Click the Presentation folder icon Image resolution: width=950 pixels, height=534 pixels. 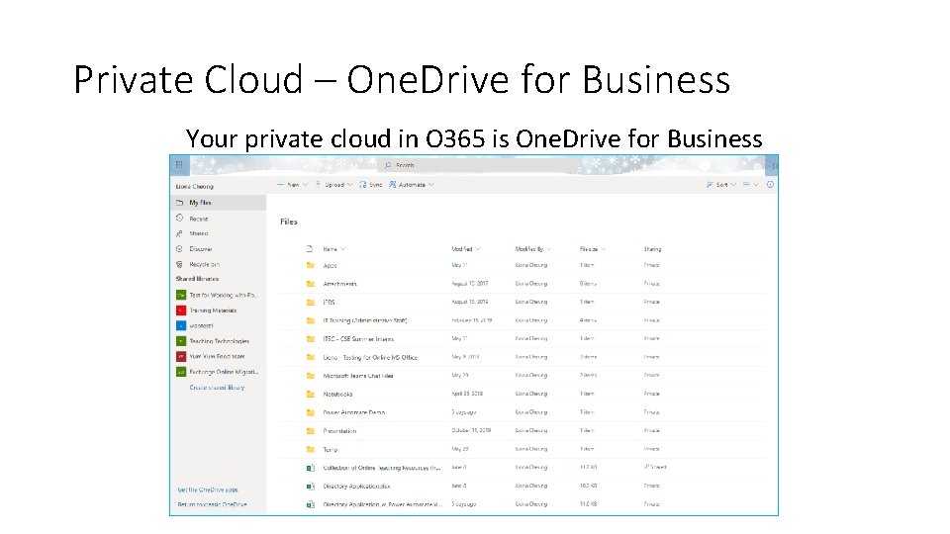tap(310, 431)
